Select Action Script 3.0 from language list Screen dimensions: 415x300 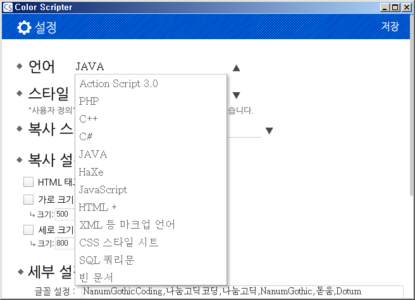point(118,83)
